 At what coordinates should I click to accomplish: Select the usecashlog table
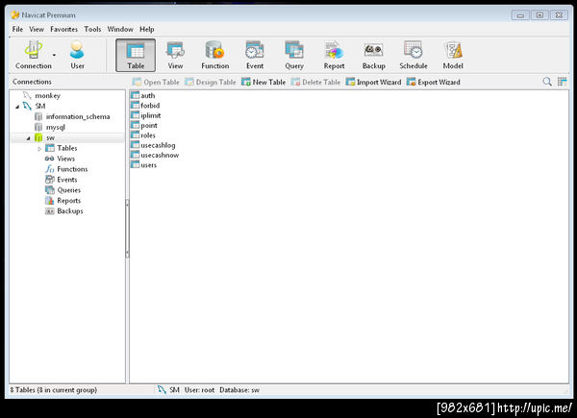158,145
